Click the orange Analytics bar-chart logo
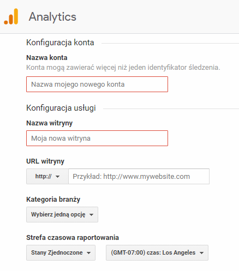Image resolution: width=239 pixels, height=271 pixels. [x=11, y=16]
